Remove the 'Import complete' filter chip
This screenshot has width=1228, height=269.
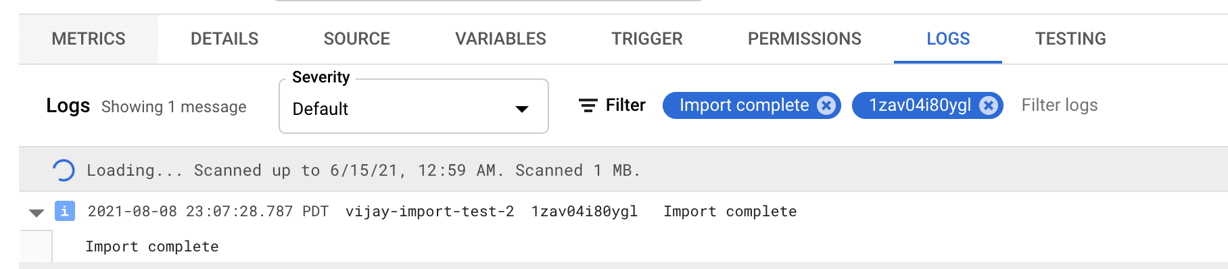point(826,105)
